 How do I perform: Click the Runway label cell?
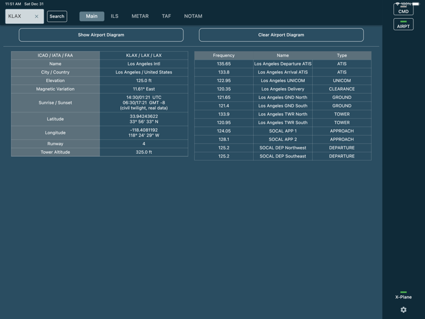pyautogui.click(x=55, y=144)
